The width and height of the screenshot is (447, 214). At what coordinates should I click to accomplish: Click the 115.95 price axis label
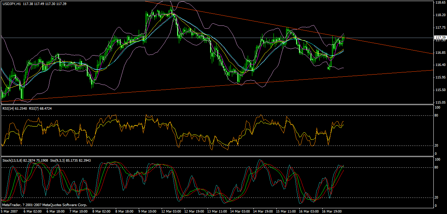point(440,77)
